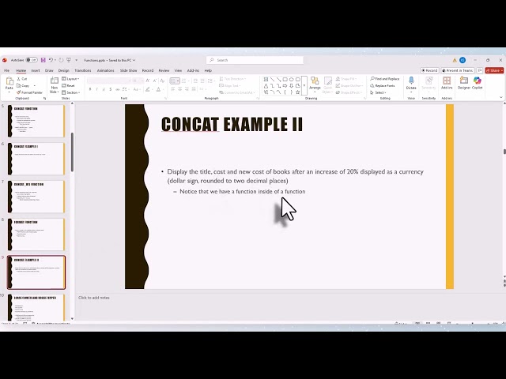This screenshot has height=379, width=506.
Task: Click Replace Fonts
Action: pyautogui.click(x=383, y=86)
